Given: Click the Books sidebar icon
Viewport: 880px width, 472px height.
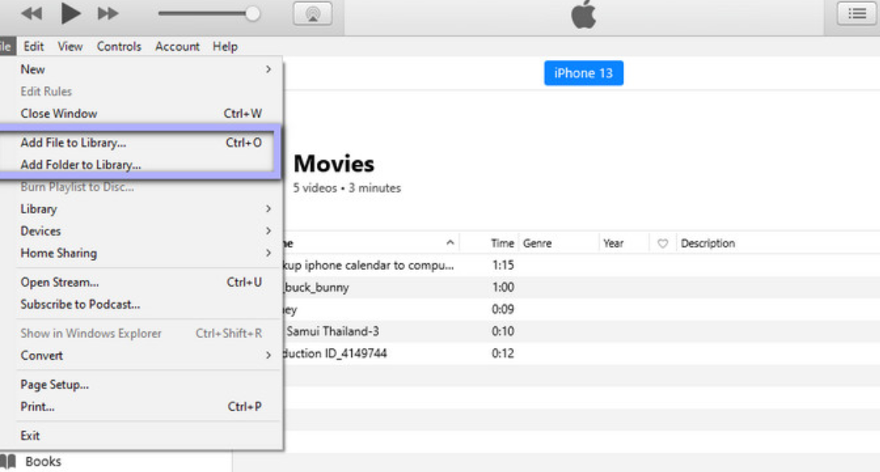Looking at the screenshot, I should pyautogui.click(x=7, y=462).
